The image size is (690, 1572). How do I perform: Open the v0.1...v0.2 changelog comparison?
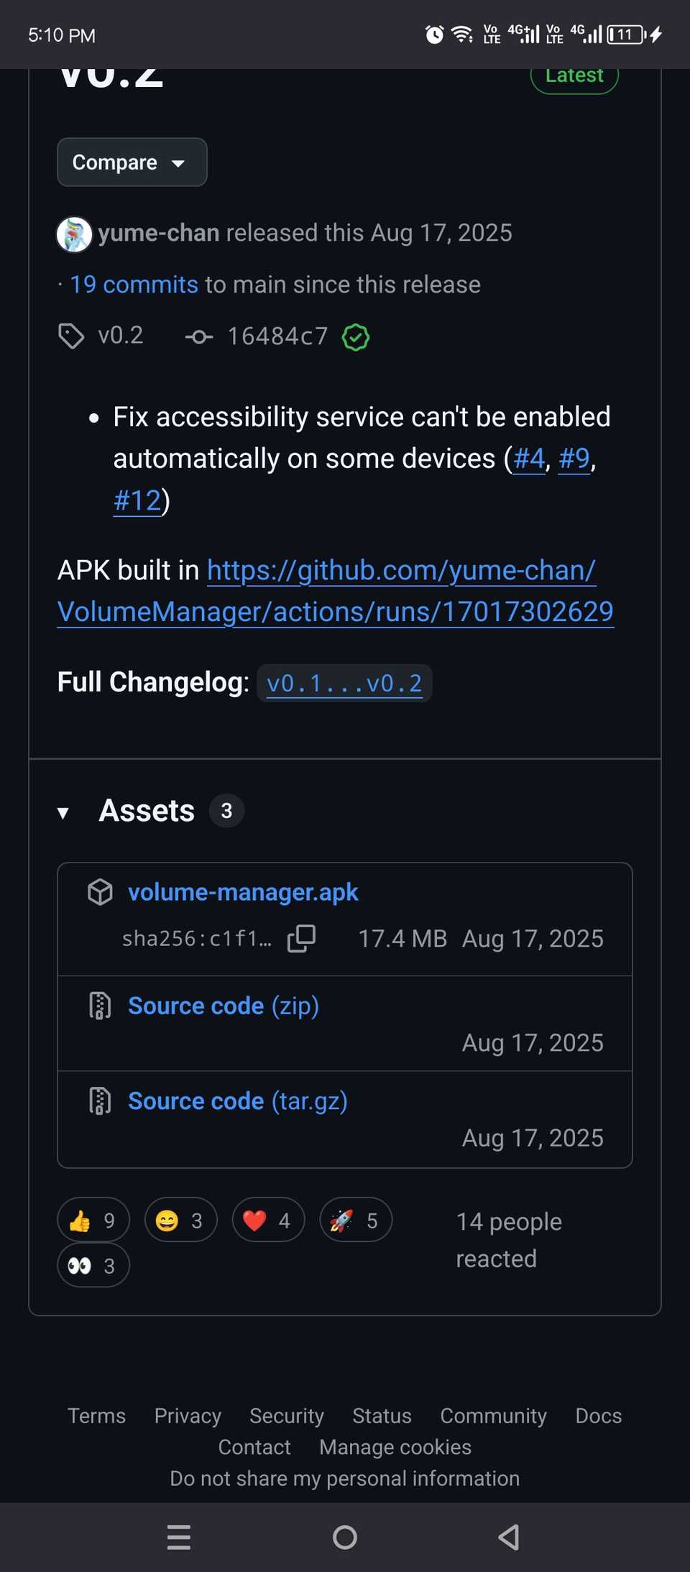(344, 683)
